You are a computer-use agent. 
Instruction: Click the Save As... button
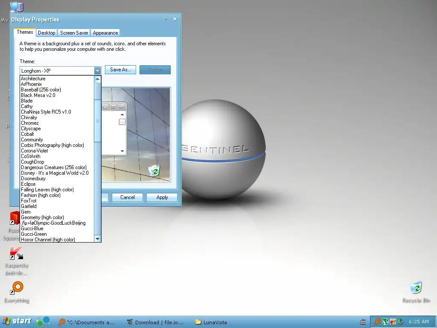coord(120,70)
